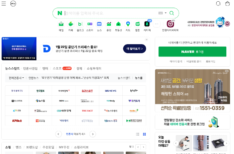Open the virtual keyboard icon

tap(160, 13)
